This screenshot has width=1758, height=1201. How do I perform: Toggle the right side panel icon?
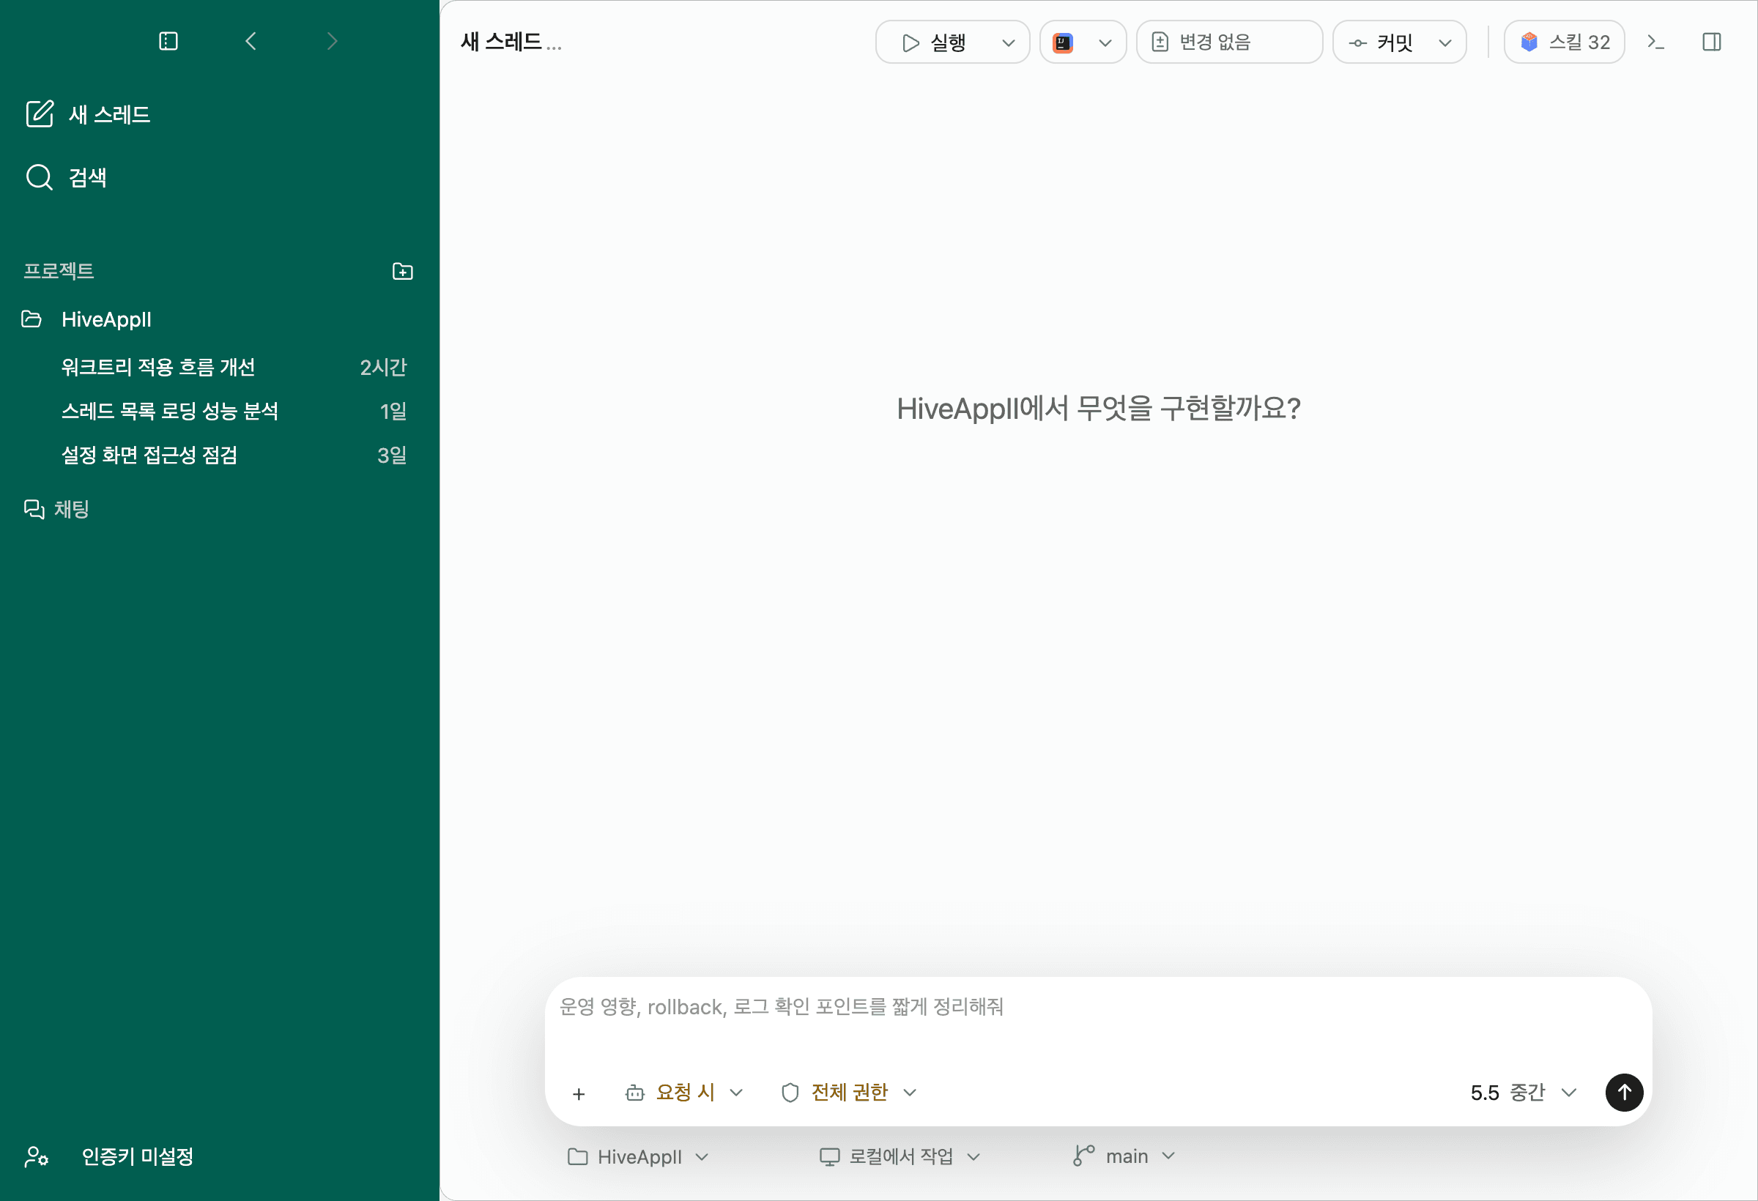[x=1712, y=42]
